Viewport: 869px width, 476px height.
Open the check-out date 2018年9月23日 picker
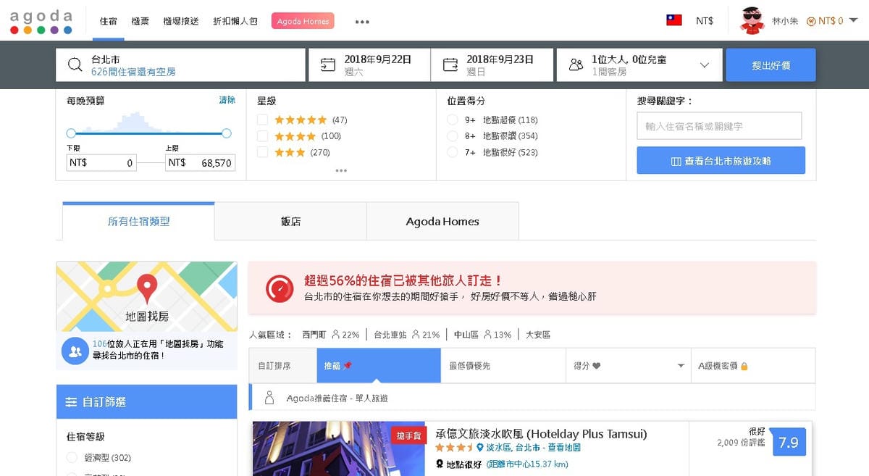[492, 65]
